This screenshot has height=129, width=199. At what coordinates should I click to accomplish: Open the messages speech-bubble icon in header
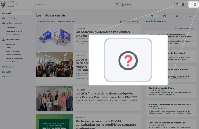[x=177, y=5]
